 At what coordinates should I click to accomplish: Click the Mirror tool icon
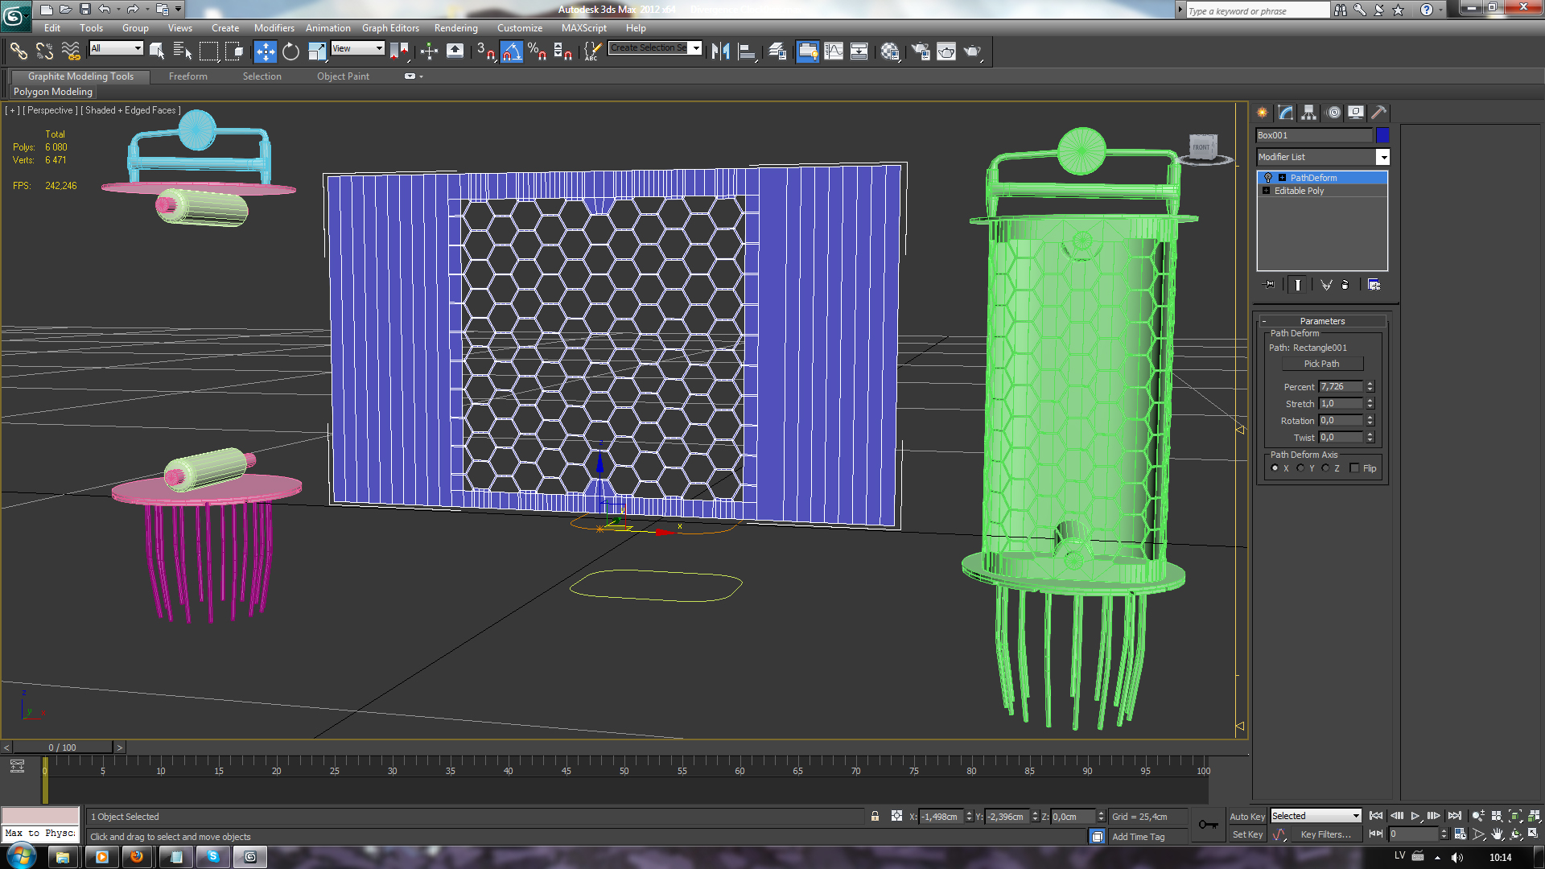click(720, 51)
